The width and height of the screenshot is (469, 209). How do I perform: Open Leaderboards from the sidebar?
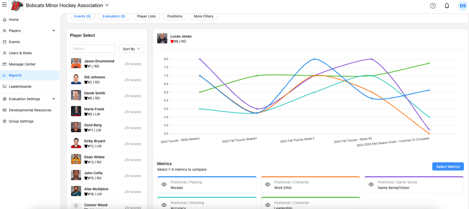click(x=20, y=86)
